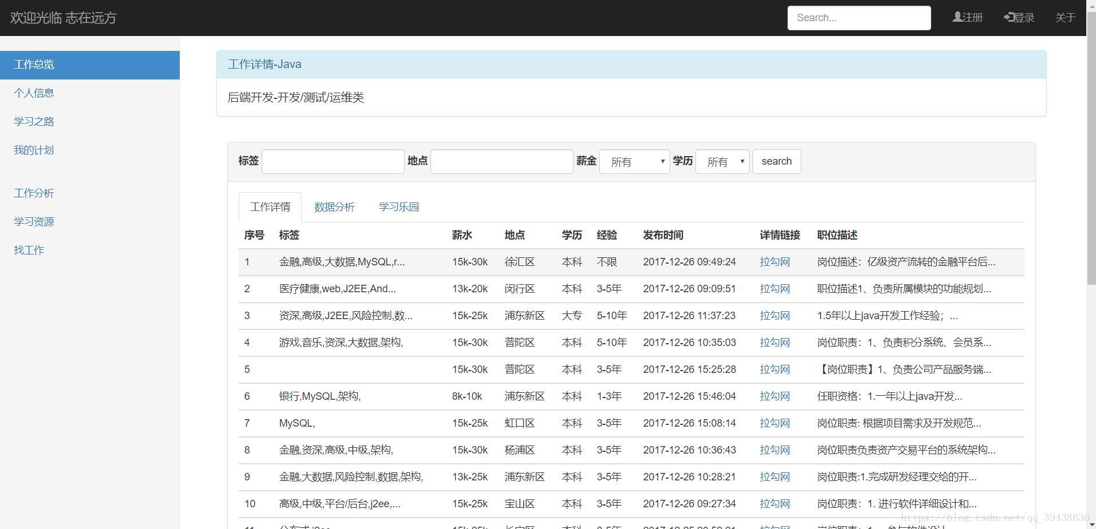This screenshot has width=1096, height=529.
Task: Open 拉勾网 link in row 2
Action: pos(775,289)
